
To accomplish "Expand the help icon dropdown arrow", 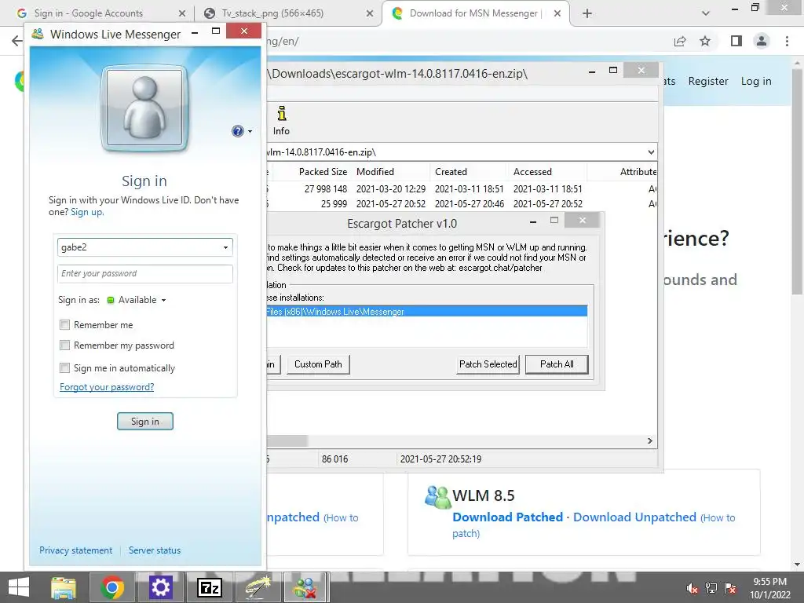I will 250,132.
